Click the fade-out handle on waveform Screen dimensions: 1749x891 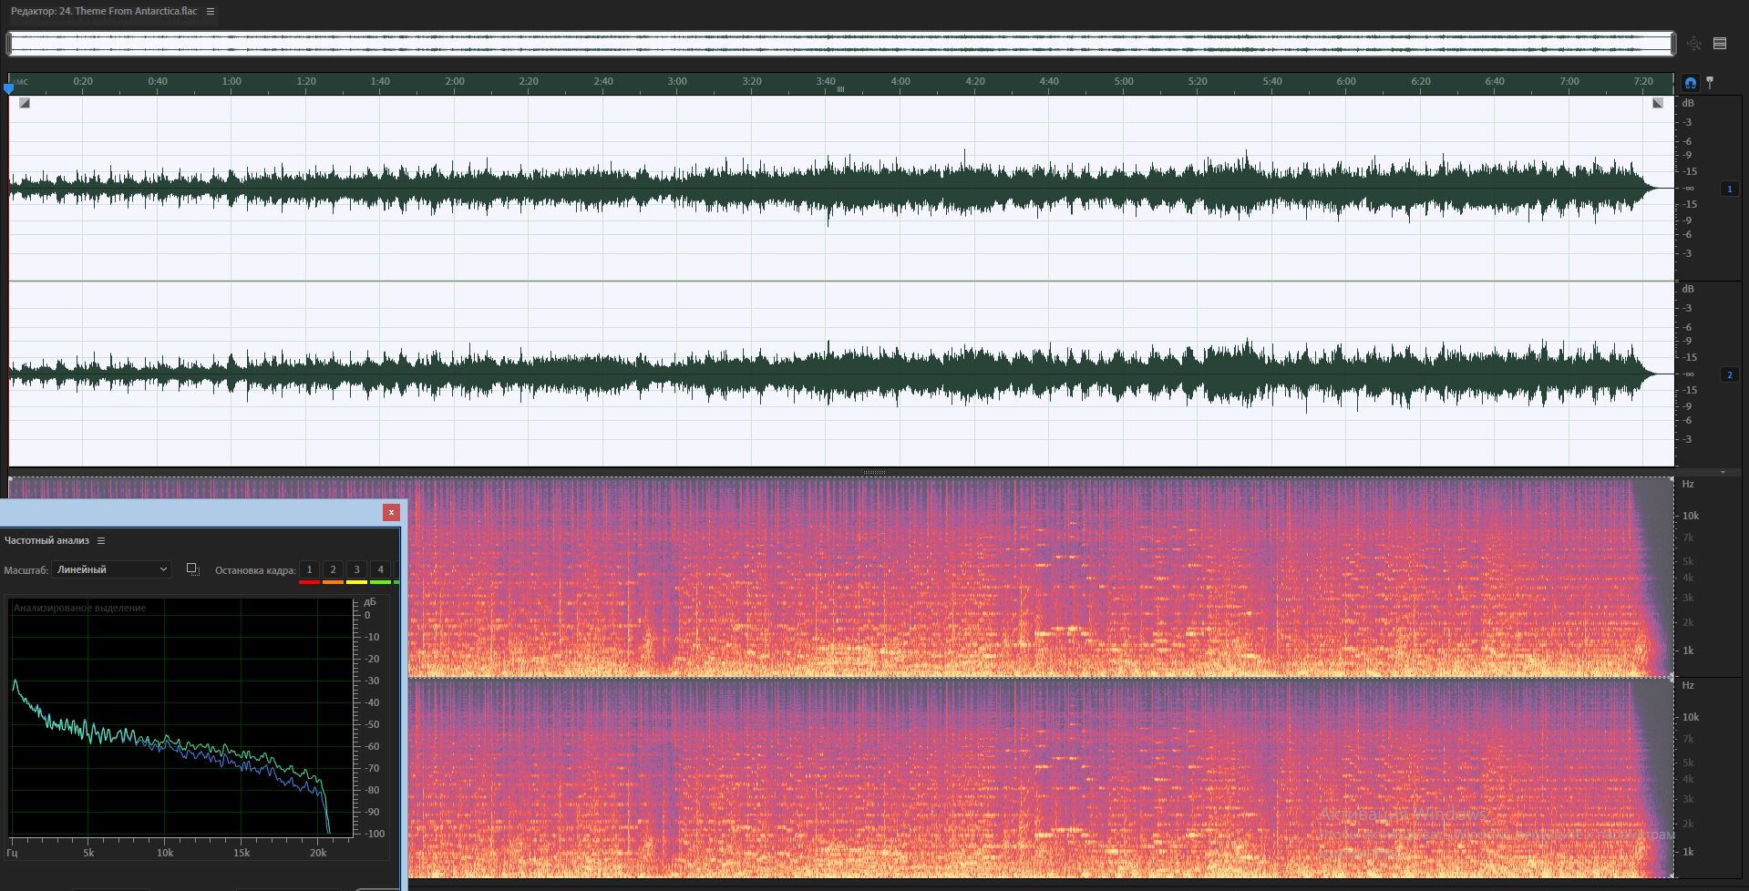(1658, 103)
